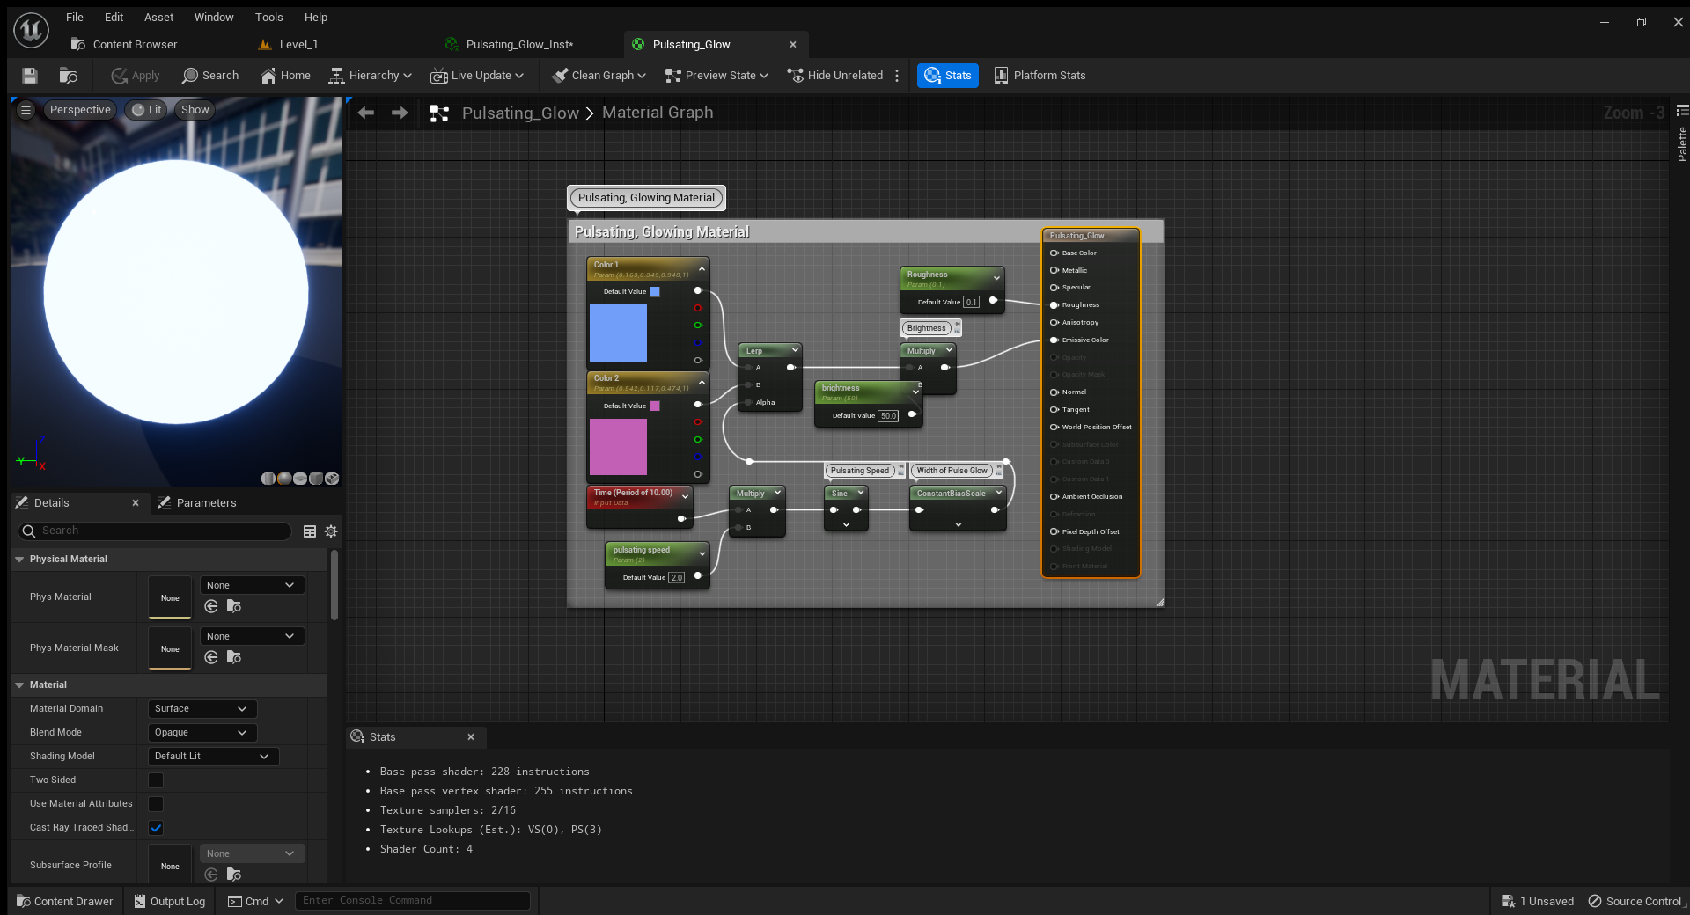Click the Search toolbar button
The width and height of the screenshot is (1690, 915).
click(210, 76)
